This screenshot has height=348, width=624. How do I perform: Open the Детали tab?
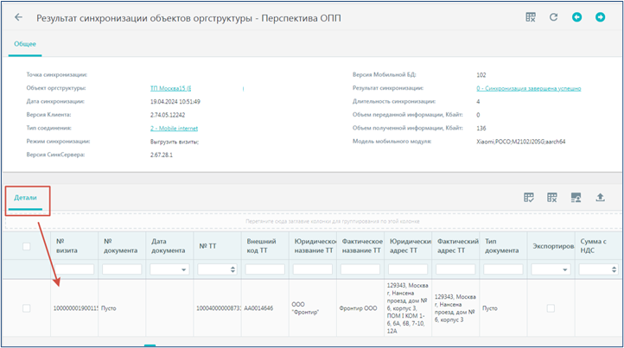pos(25,198)
